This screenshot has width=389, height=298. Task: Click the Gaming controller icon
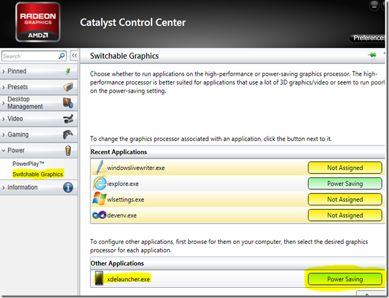[68, 135]
